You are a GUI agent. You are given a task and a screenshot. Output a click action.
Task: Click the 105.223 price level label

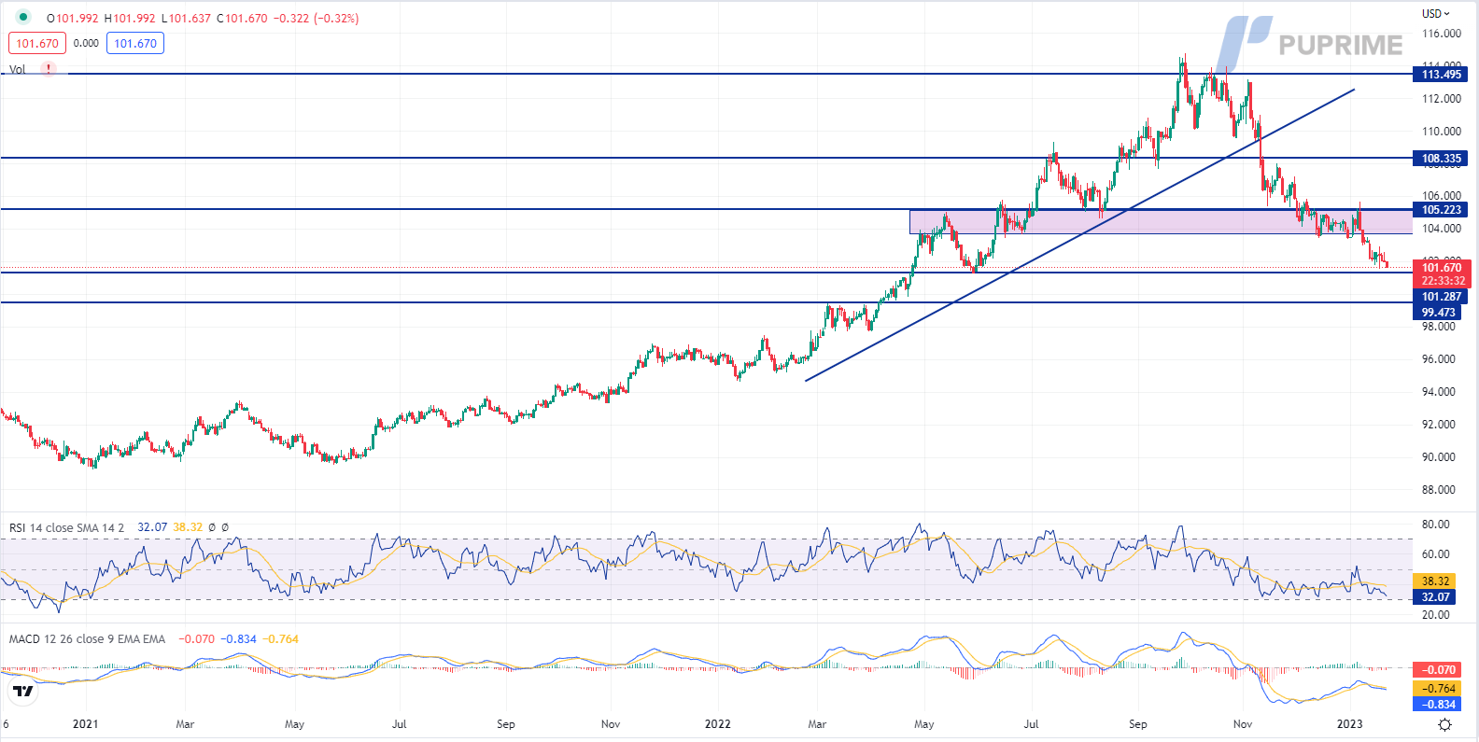(1441, 210)
